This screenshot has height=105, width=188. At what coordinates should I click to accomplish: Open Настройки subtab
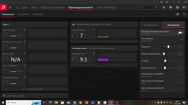click(38, 14)
